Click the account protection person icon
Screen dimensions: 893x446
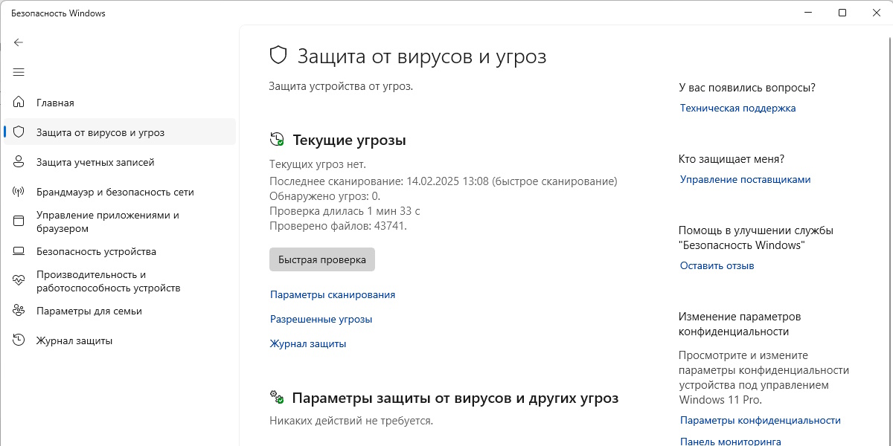(19, 162)
